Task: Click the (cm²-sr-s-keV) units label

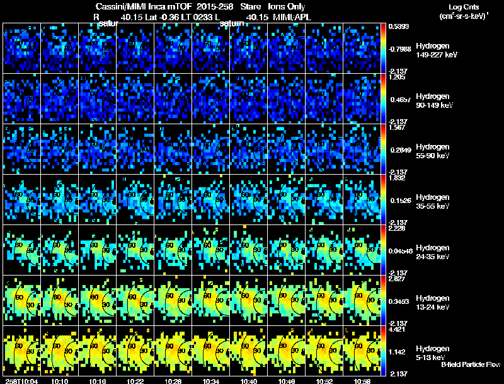Action: [x=464, y=16]
